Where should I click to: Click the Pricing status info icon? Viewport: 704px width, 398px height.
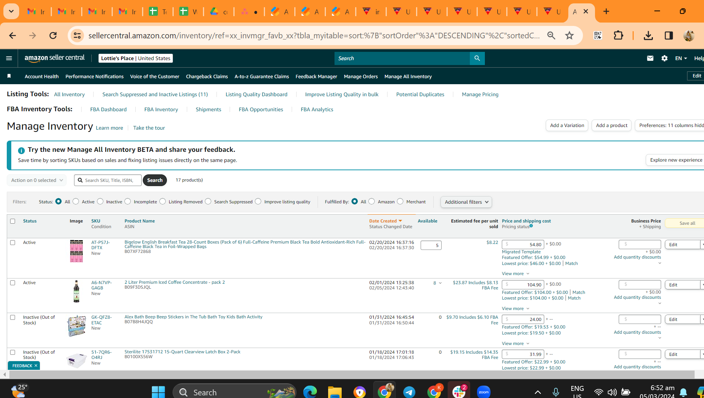pos(531,226)
